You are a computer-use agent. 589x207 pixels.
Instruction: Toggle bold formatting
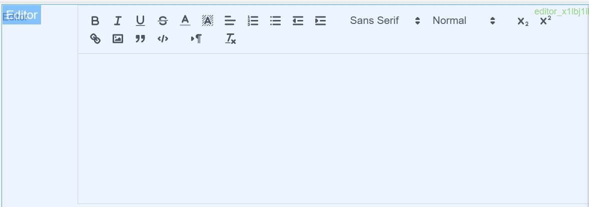[95, 21]
